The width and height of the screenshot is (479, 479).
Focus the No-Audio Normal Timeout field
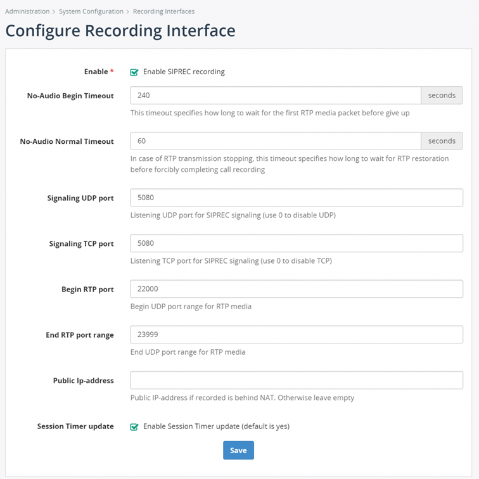coord(276,141)
